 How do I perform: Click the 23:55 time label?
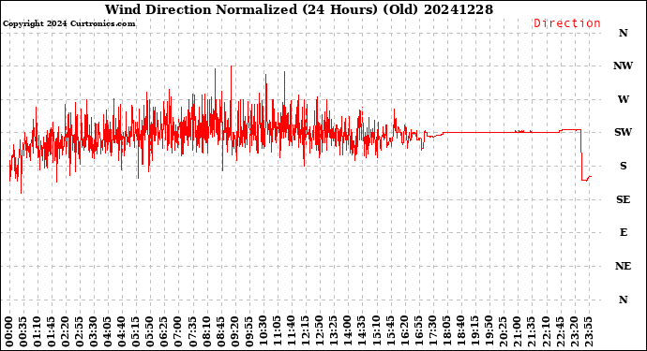pyautogui.click(x=588, y=331)
